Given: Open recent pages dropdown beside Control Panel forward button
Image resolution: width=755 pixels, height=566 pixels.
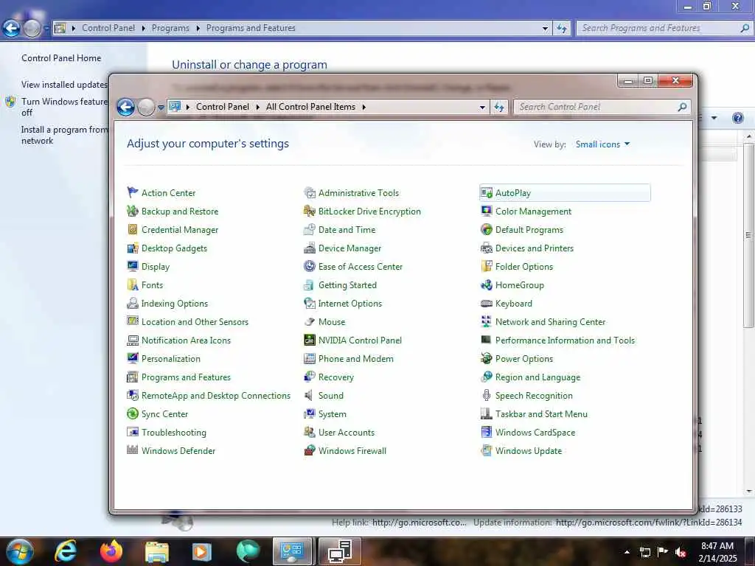Looking at the screenshot, I should coord(161,108).
